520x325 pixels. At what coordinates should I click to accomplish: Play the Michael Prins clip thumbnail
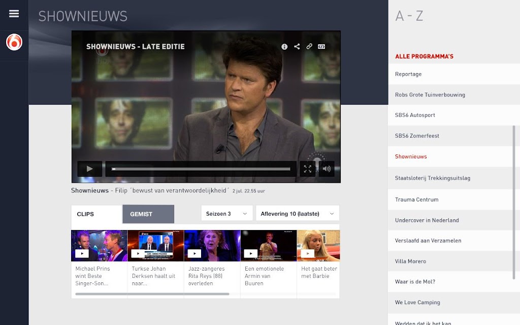[x=99, y=246]
